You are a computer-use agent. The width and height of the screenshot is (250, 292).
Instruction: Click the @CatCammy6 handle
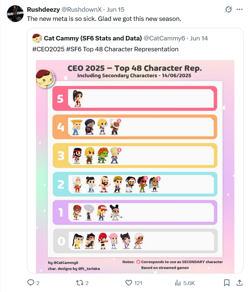pyautogui.click(x=164, y=38)
